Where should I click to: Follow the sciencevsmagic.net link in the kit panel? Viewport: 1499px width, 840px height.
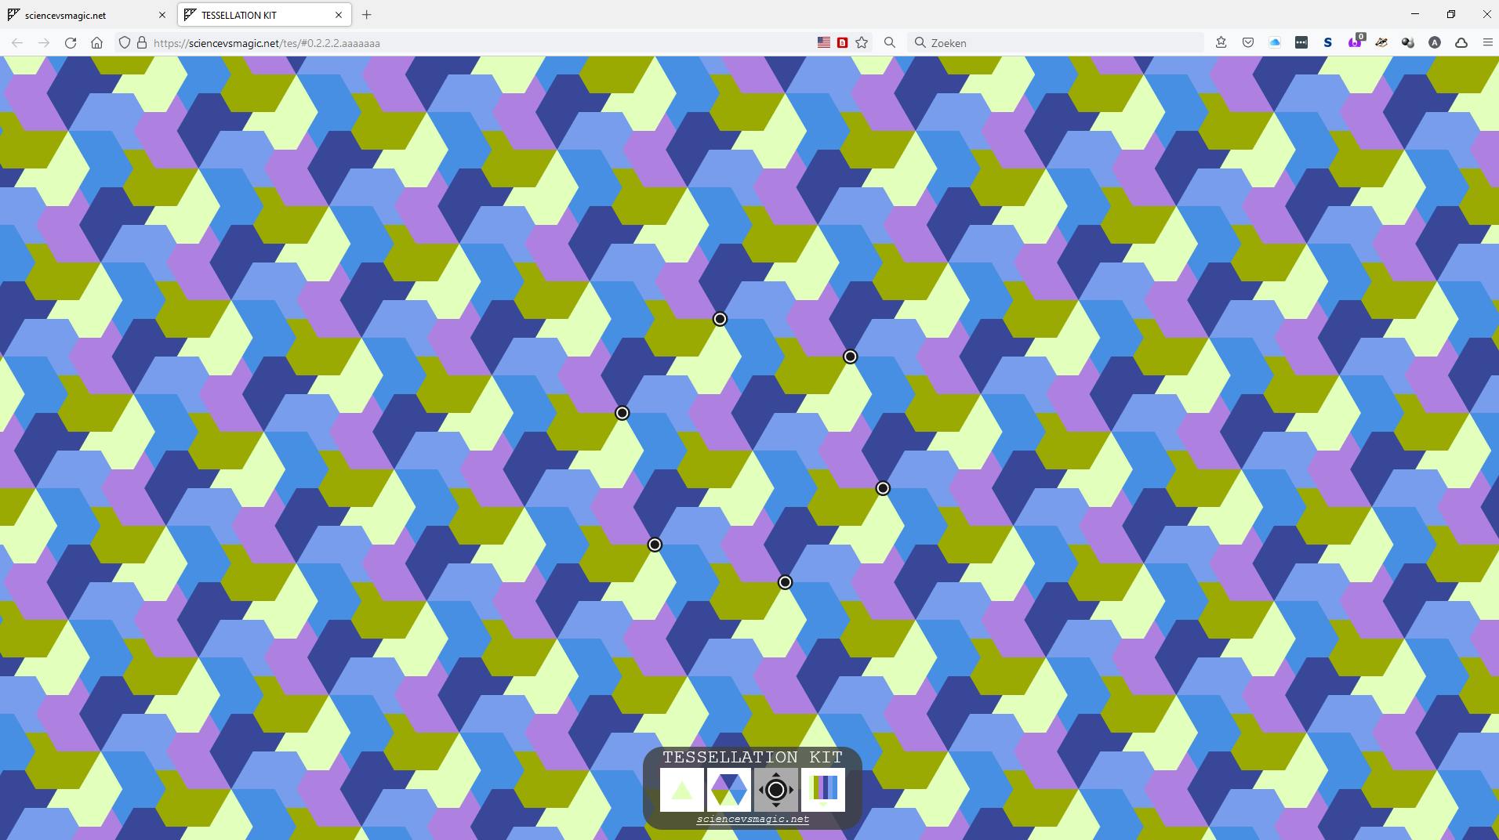753,820
